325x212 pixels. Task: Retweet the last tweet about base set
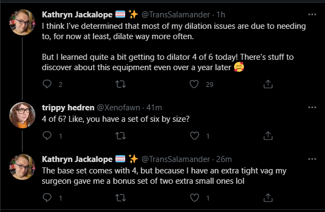[x=120, y=198]
